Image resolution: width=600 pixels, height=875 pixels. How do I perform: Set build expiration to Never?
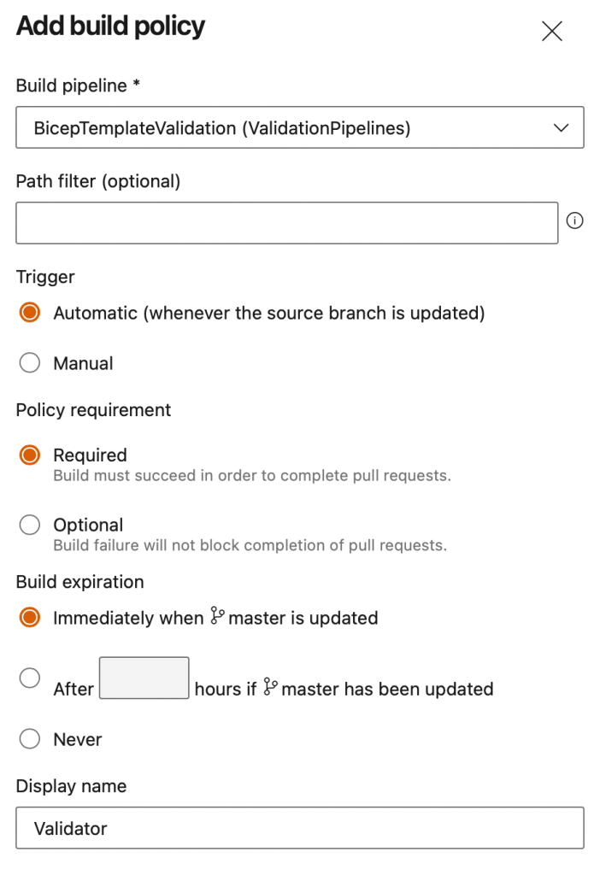click(30, 739)
